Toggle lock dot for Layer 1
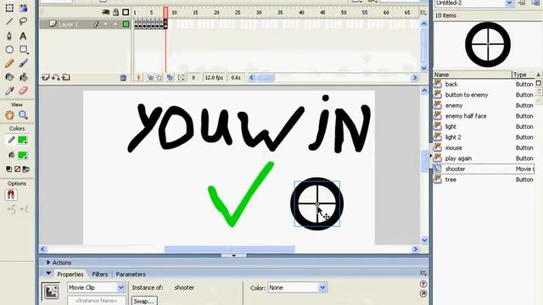The image size is (543, 305). (115, 24)
